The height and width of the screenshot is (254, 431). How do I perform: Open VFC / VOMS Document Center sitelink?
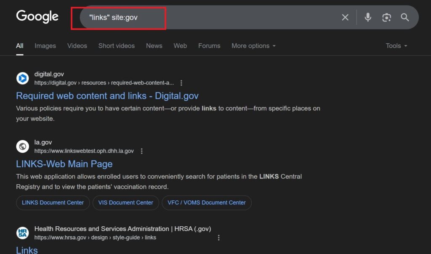[x=206, y=203]
